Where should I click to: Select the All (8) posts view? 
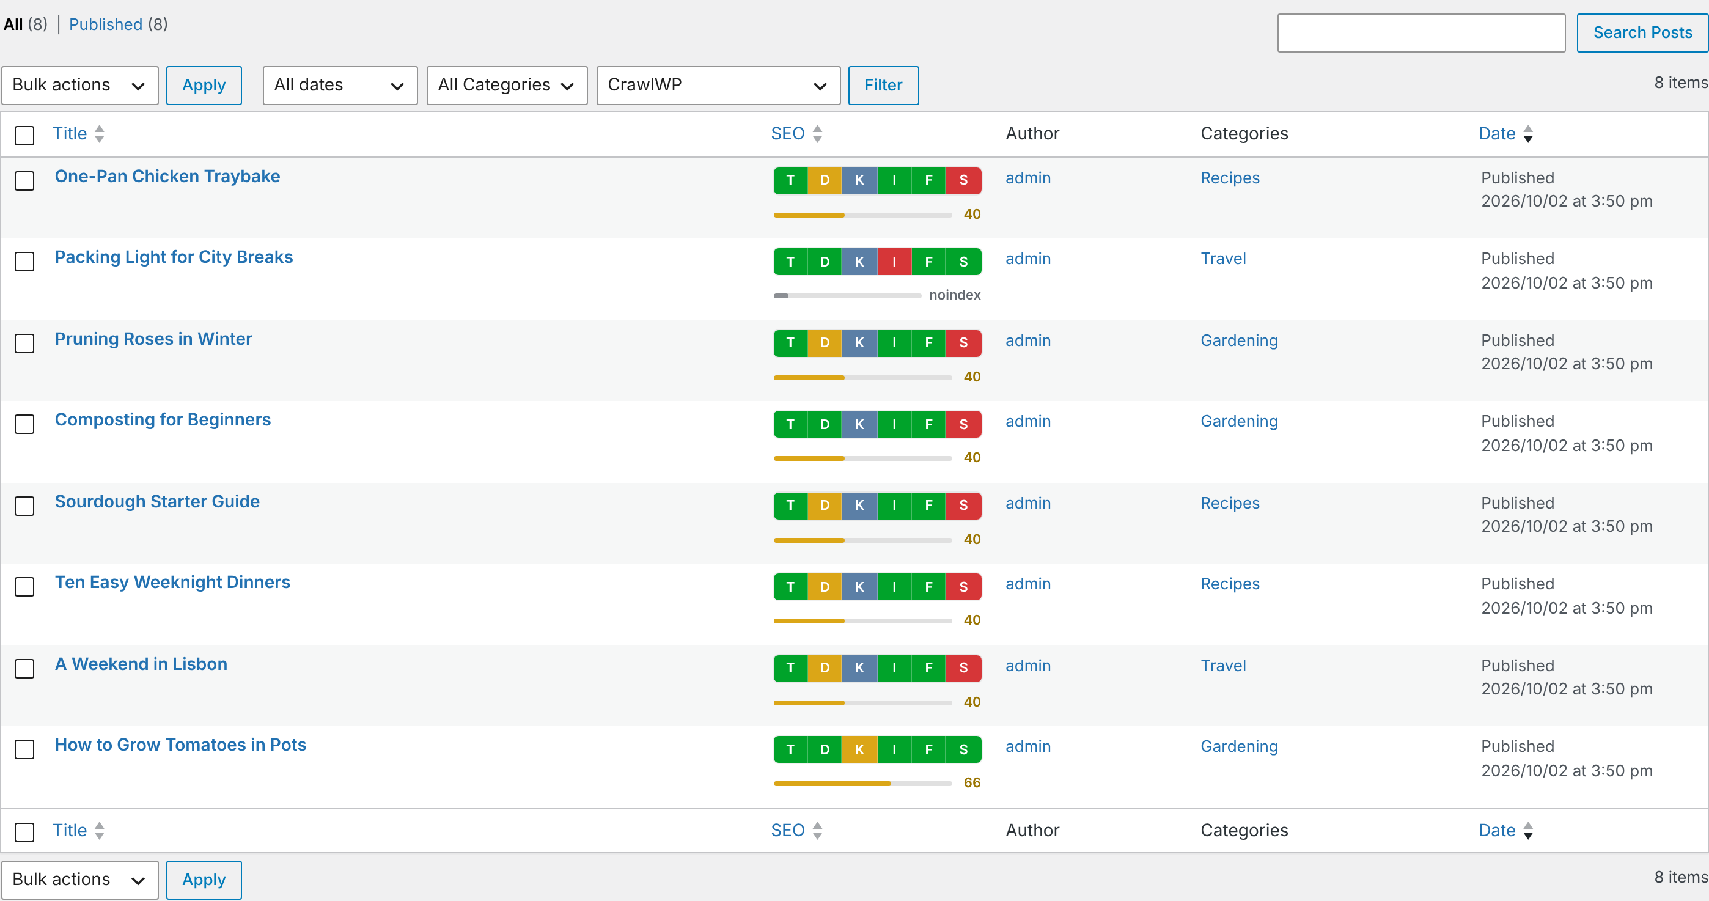25,24
